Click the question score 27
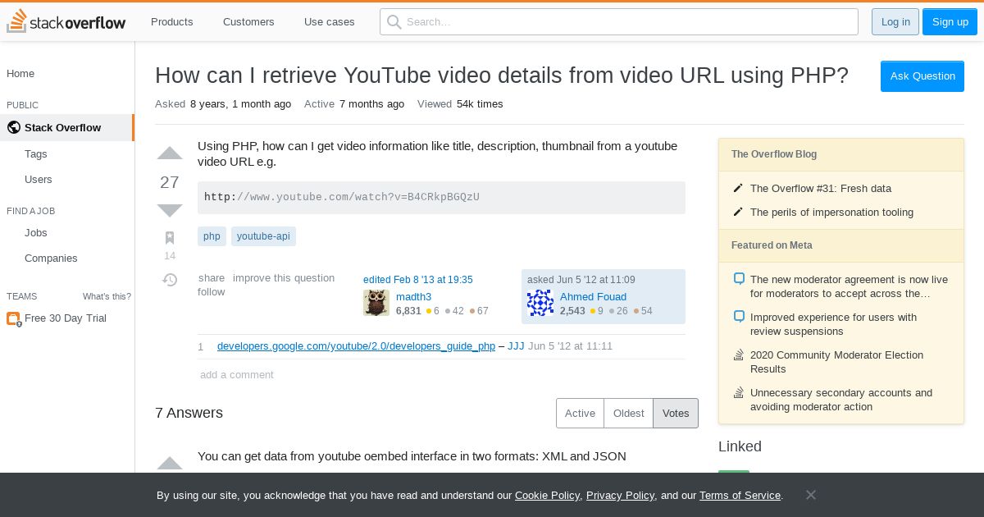The width and height of the screenshot is (984, 517). coord(170,182)
